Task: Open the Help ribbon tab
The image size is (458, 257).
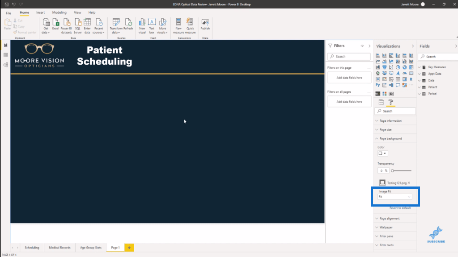Action: (x=92, y=12)
